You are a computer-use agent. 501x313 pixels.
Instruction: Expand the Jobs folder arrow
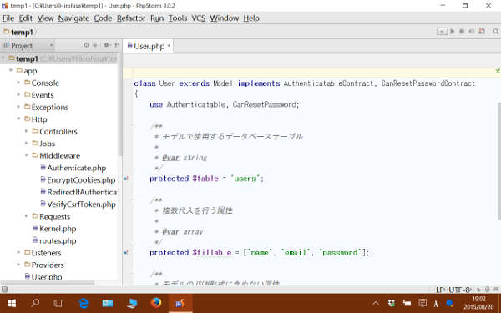27,143
